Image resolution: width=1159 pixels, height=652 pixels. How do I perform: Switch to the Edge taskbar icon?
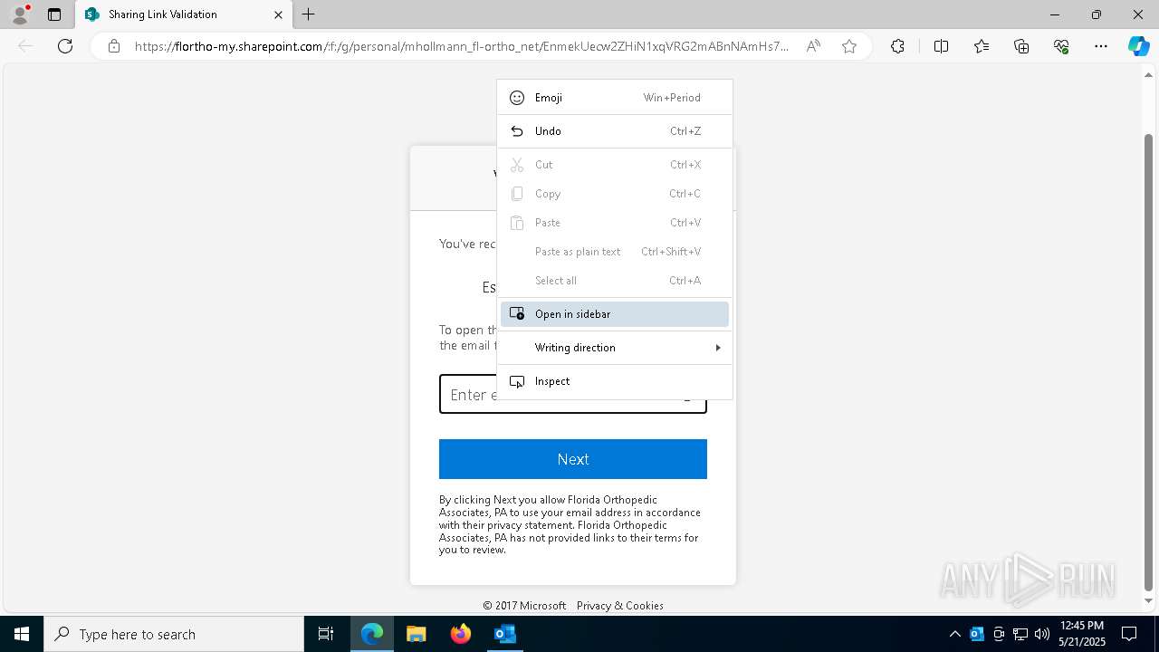(372, 634)
